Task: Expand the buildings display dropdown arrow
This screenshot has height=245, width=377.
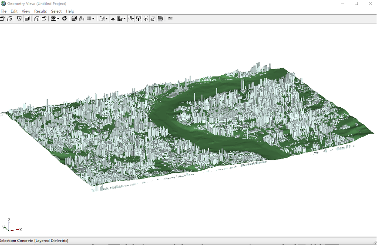Action: click(x=125, y=19)
